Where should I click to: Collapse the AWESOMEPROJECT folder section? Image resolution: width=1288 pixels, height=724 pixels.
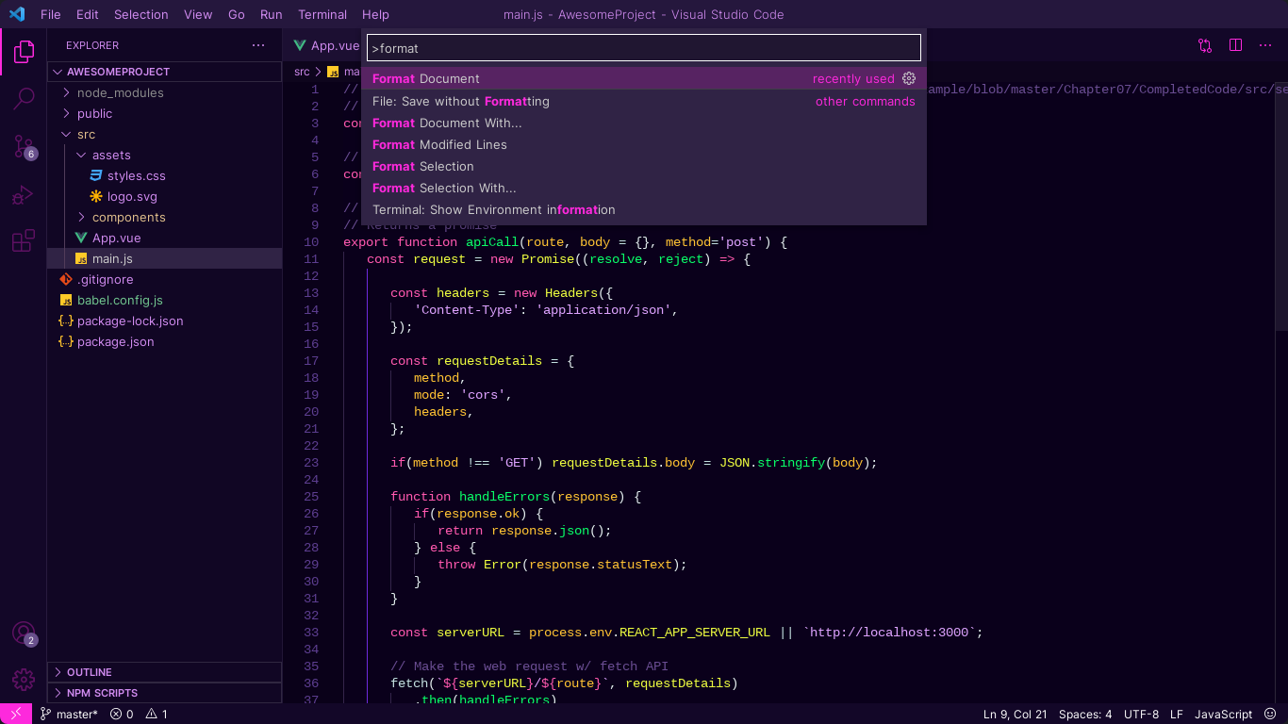[x=164, y=72]
